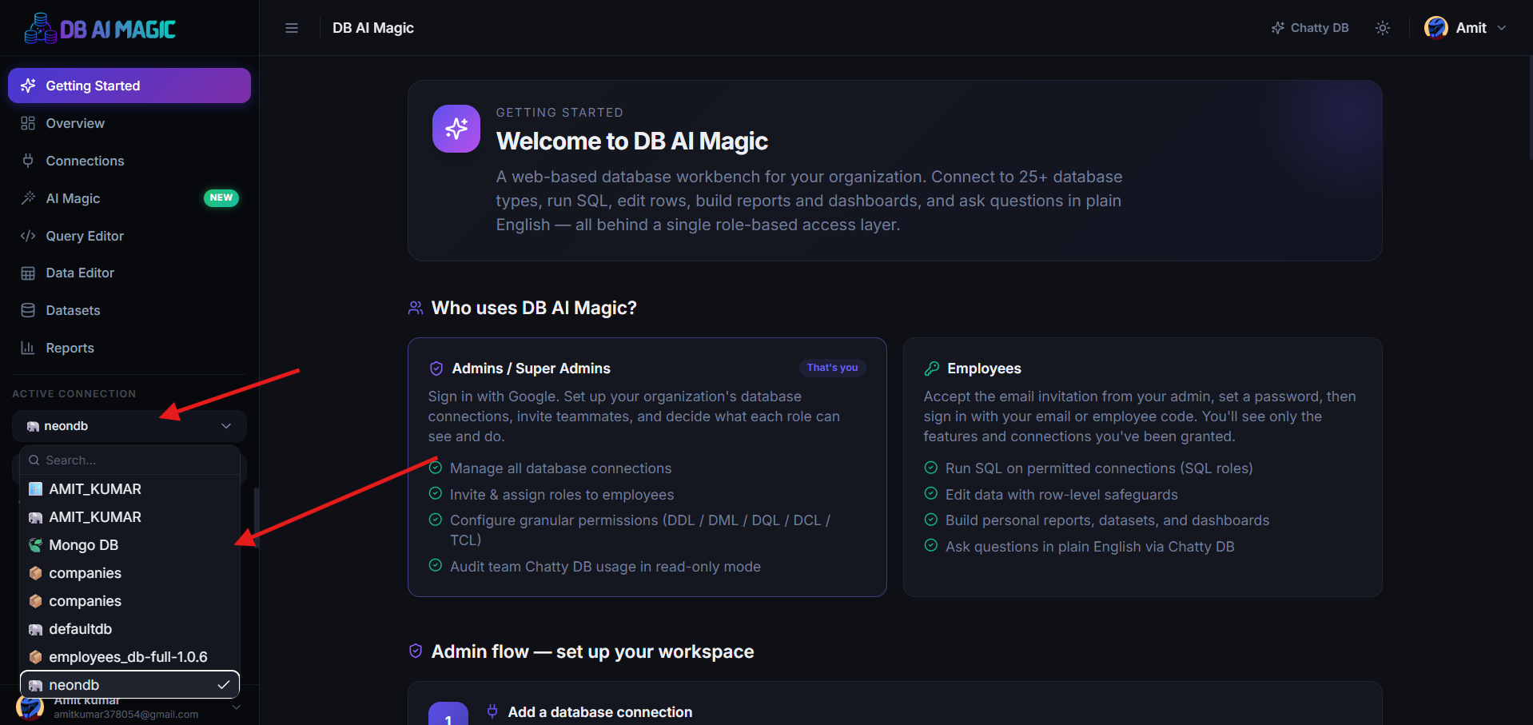Click the plug icon beside Add a database connection

click(x=492, y=711)
